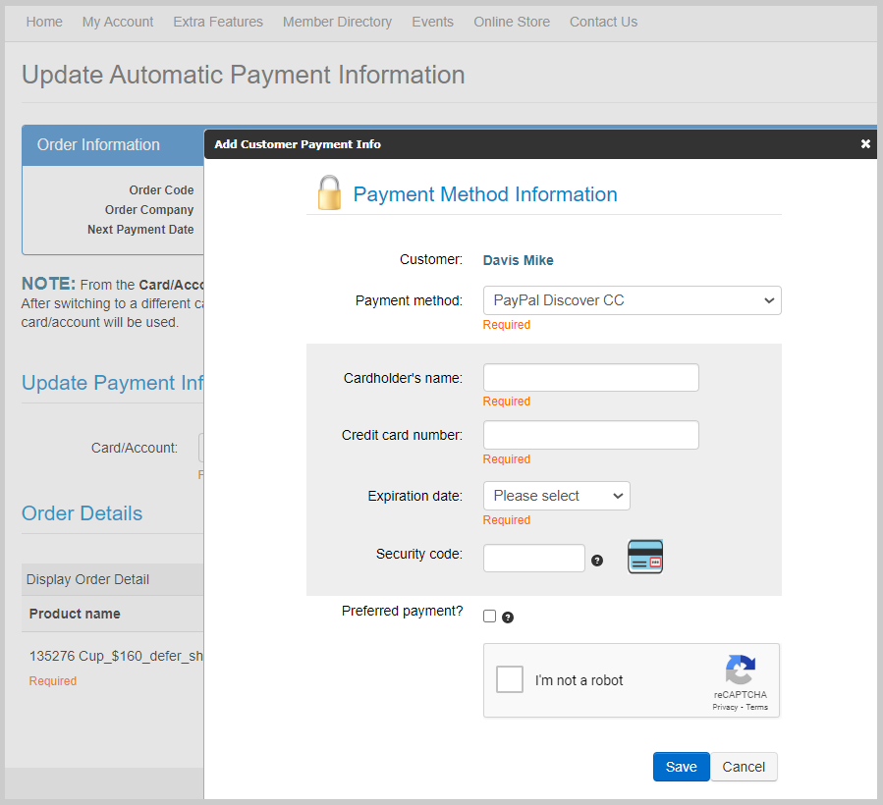Open the Contact Us page
Viewport: 883px width, 805px height.
[x=604, y=22]
